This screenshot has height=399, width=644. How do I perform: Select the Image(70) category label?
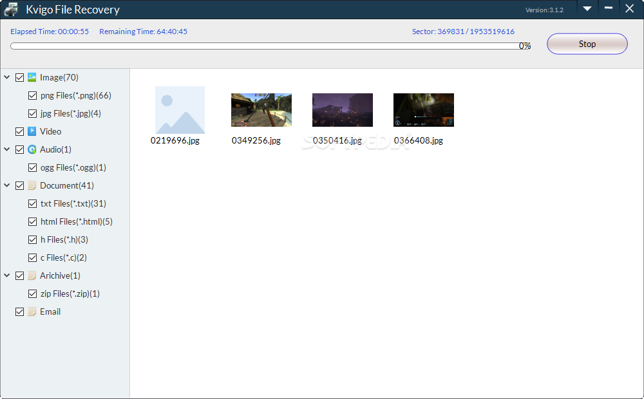(x=59, y=78)
